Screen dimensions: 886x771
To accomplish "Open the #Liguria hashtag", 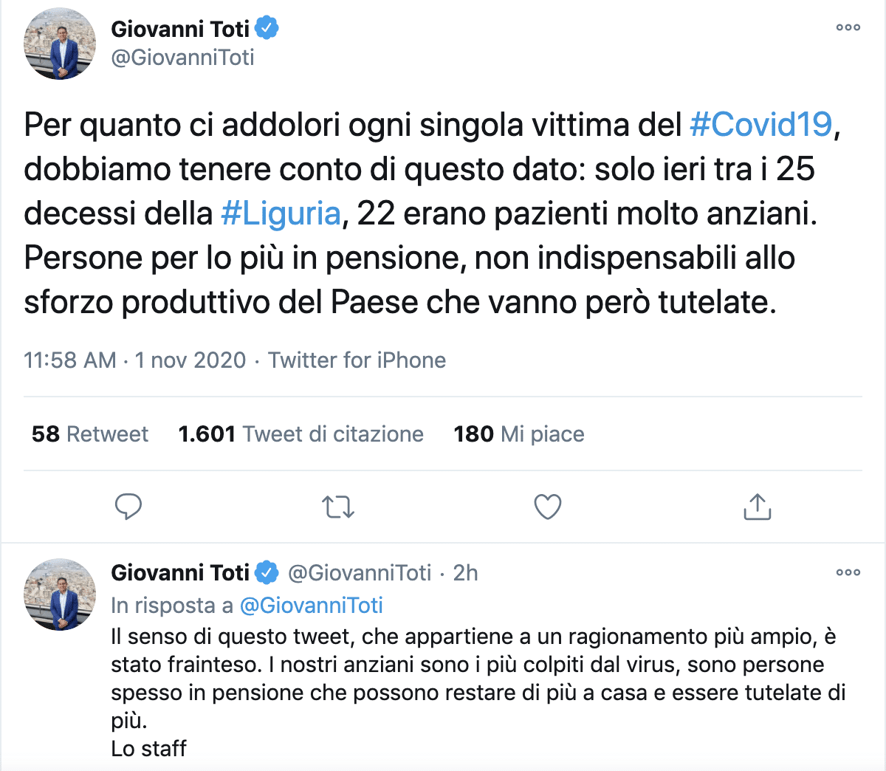I will (281, 213).
